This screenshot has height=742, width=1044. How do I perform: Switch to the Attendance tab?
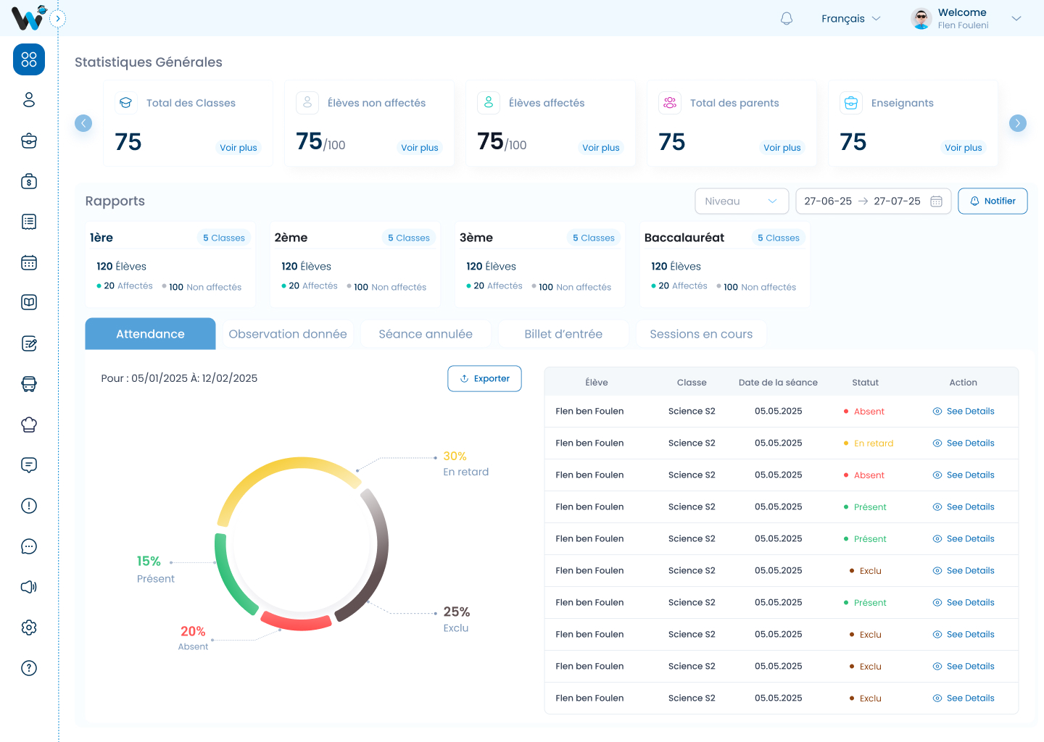150,334
